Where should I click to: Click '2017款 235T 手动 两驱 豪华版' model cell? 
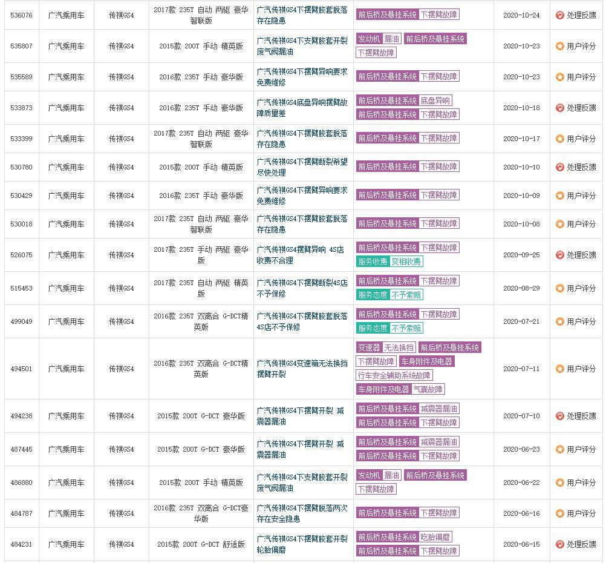(201, 255)
